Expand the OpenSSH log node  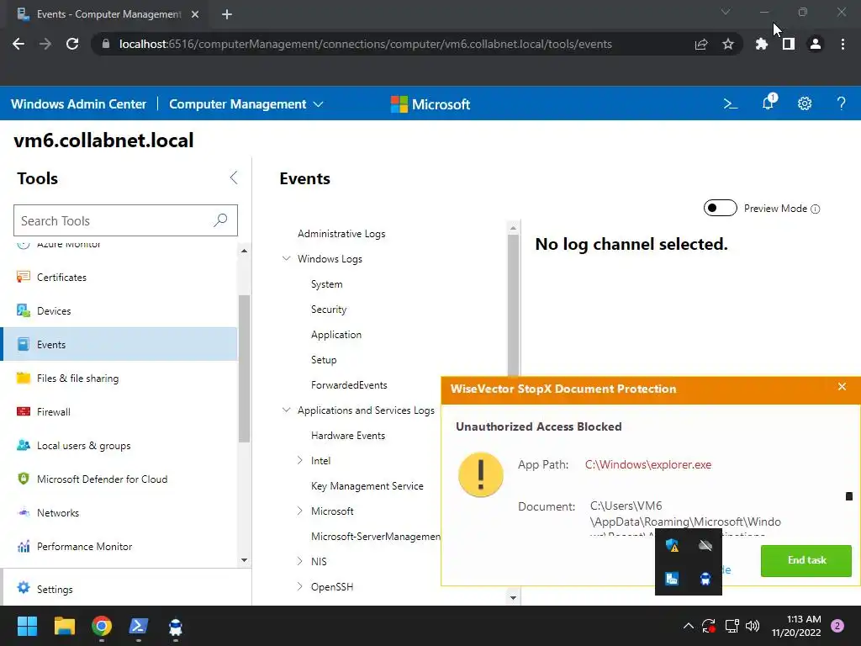coord(300,586)
